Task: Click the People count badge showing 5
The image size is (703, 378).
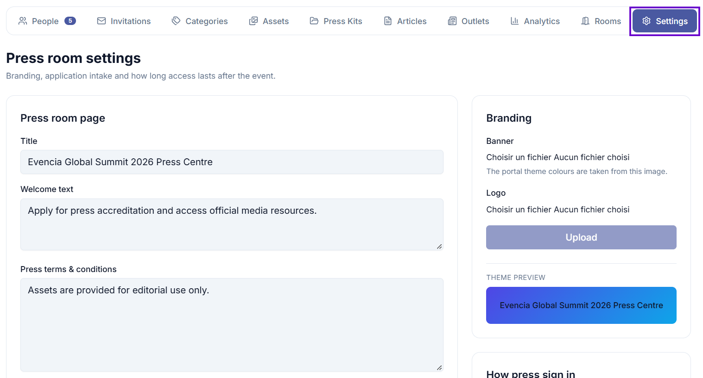Action: click(x=70, y=21)
